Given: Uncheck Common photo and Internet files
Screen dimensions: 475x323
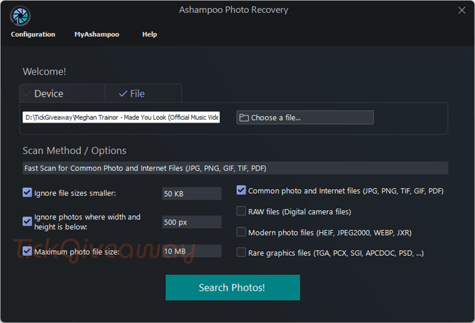Looking at the screenshot, I should [241, 190].
